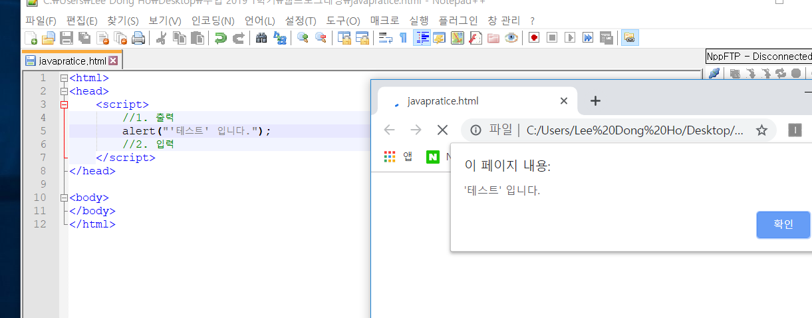Image resolution: width=812 pixels, height=318 pixels.
Task: Open 보기(V) menu
Action: [165, 21]
